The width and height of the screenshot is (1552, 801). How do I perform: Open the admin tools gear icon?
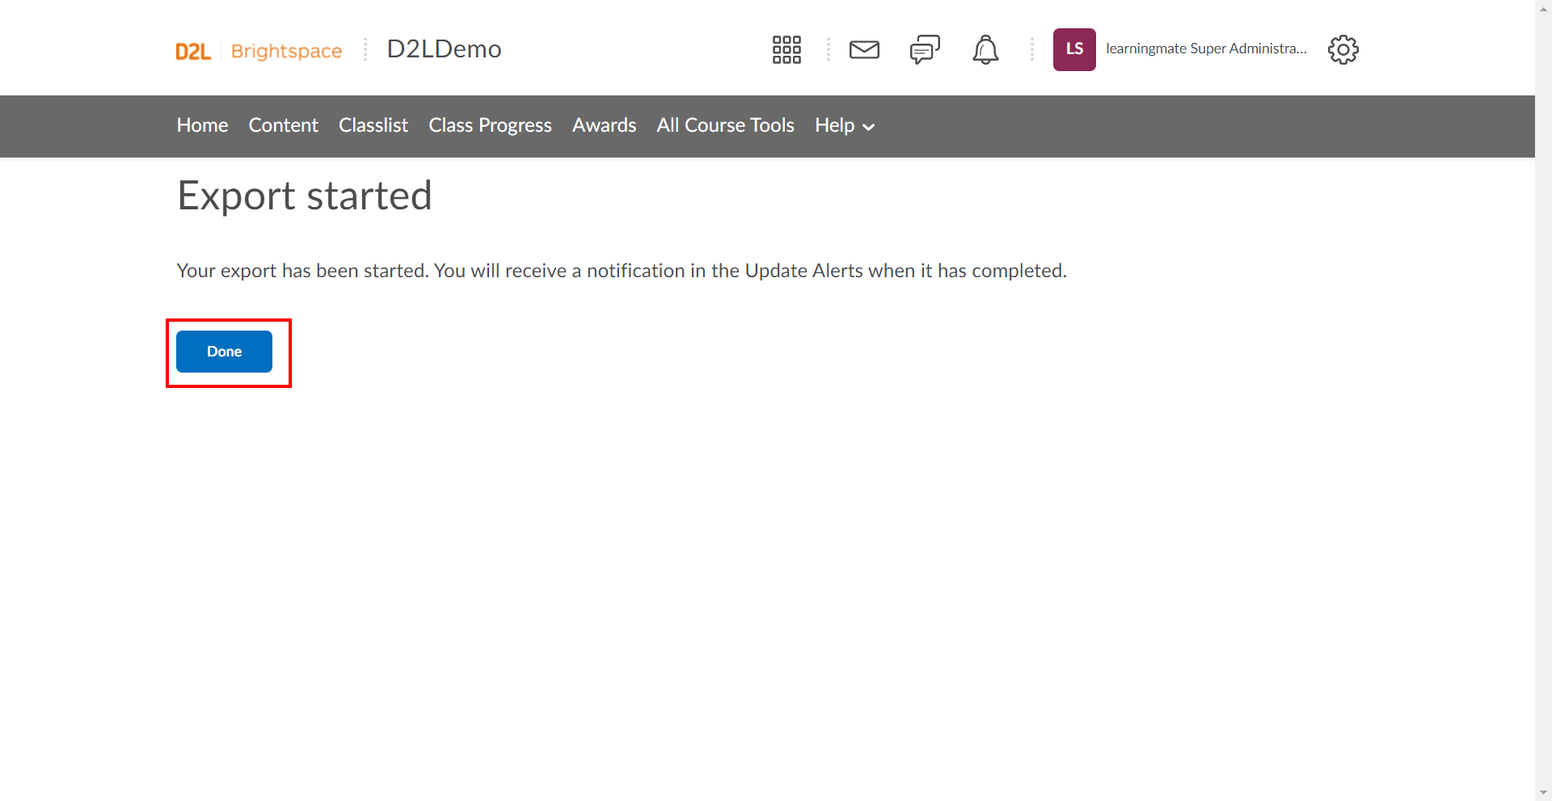click(x=1343, y=49)
